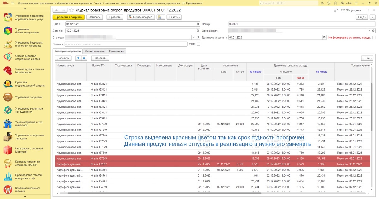This screenshot has height=199, width=379.
Task: Click the 'на начало' column header
Action: [x=255, y=72]
